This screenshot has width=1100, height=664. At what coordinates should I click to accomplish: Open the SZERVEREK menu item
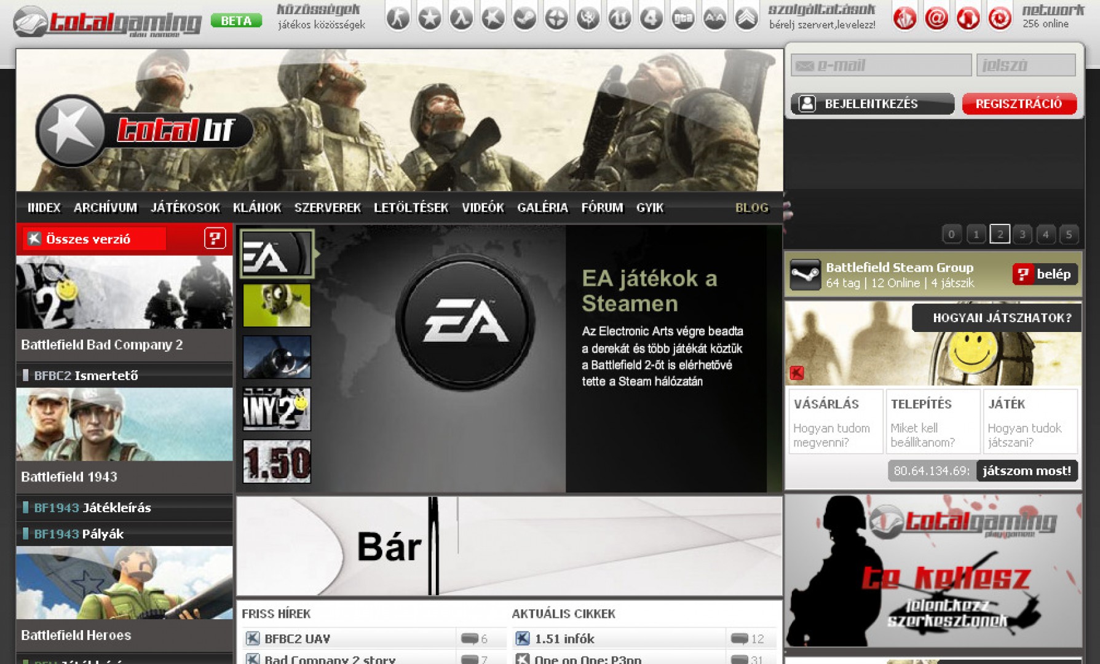point(328,208)
